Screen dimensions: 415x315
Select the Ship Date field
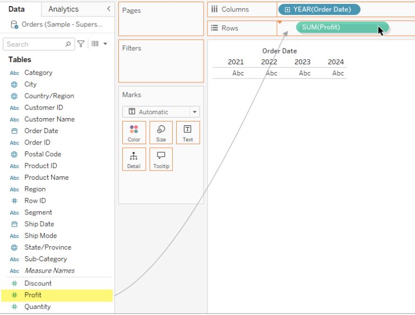[39, 224]
